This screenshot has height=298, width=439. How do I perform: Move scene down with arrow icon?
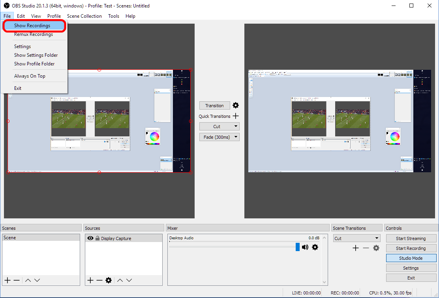pyautogui.click(x=37, y=280)
